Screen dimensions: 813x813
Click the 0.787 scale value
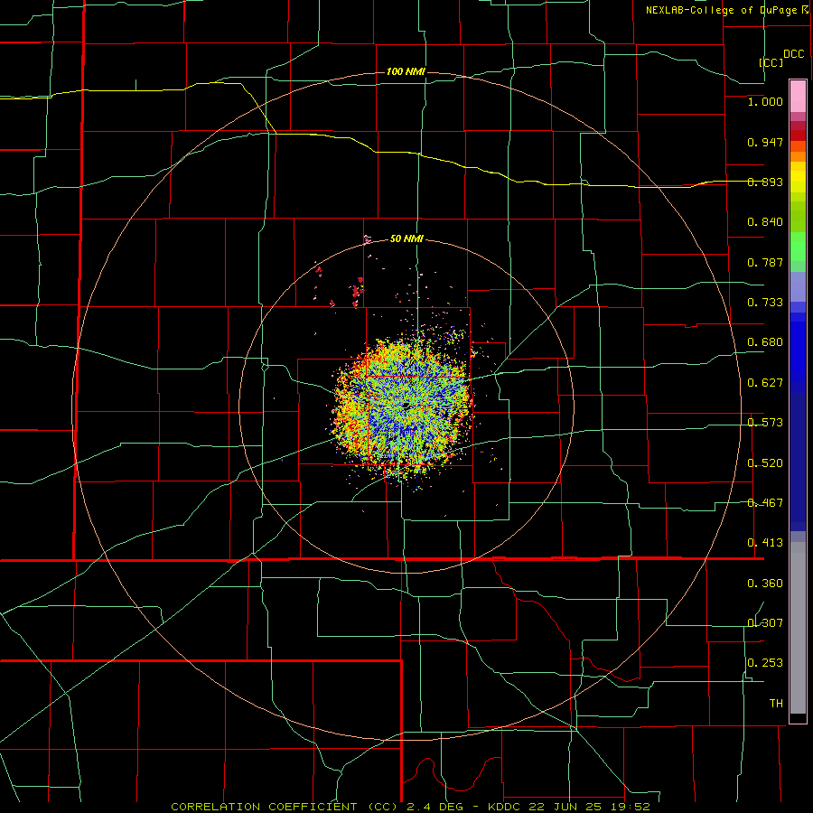(x=765, y=262)
